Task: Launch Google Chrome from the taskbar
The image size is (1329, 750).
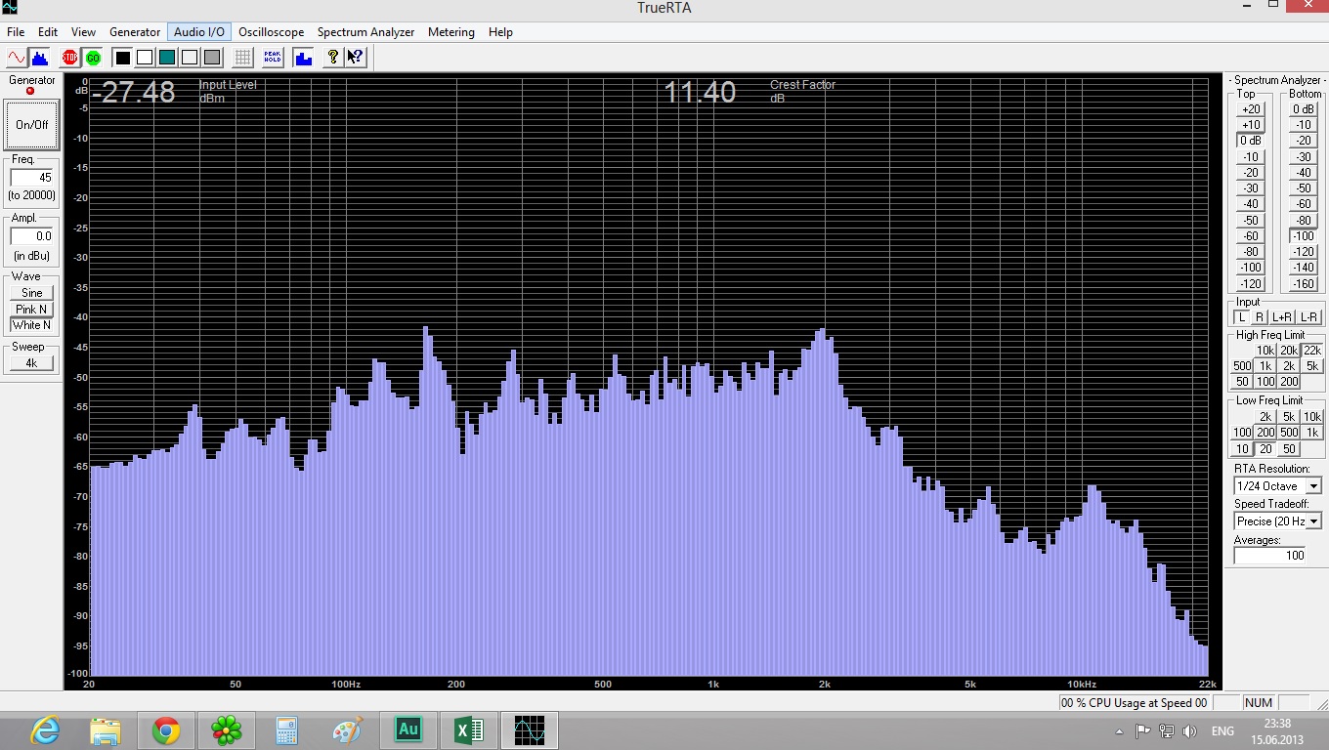Action: tap(166, 729)
